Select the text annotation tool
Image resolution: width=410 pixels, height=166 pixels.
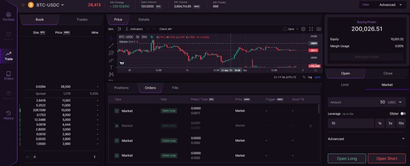click(111, 67)
